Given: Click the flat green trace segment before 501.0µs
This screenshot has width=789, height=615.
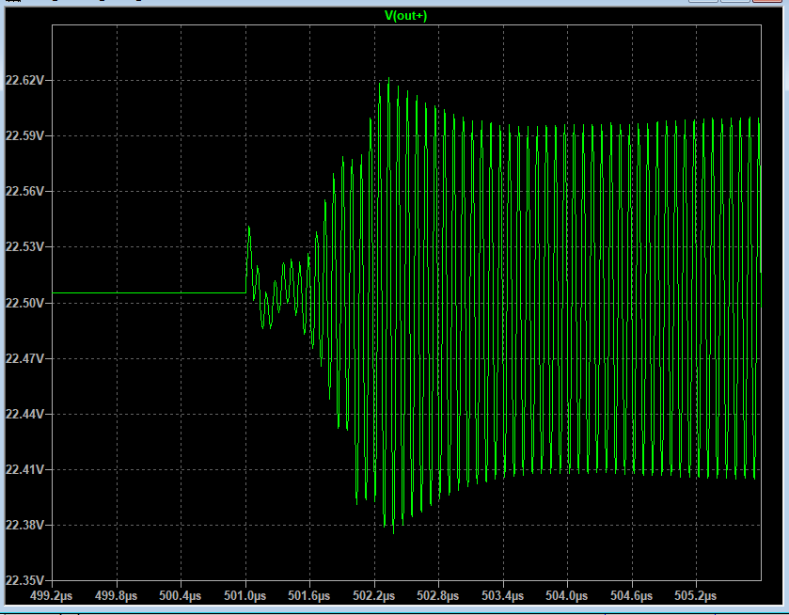Looking at the screenshot, I should 149,292.
